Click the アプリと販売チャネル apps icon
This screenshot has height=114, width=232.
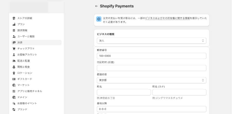(x=14, y=91)
